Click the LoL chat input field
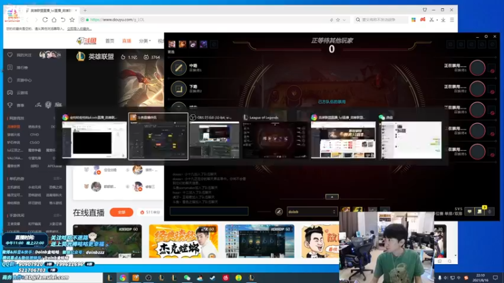The width and height of the screenshot is (504, 283). (209, 211)
